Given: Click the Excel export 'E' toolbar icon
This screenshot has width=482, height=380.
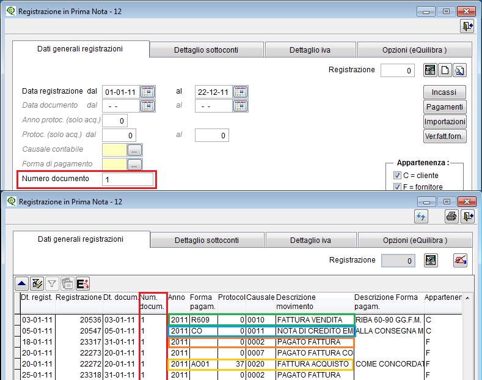Looking at the screenshot, I should [82, 283].
